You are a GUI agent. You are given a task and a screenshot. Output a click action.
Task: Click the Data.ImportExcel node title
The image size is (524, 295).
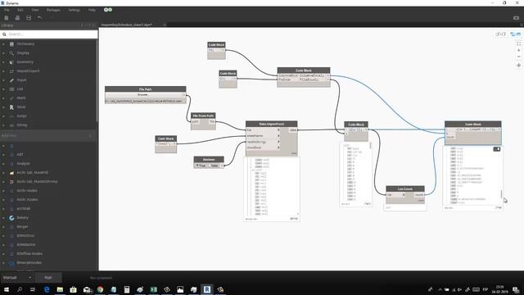click(271, 124)
